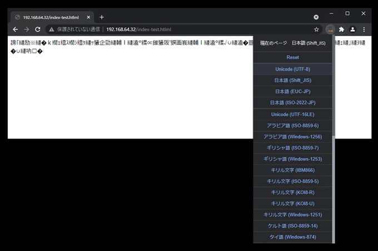This screenshot has height=251, width=378.
Task: Choose ギリシャ語 (ISO-8859-7) encoding
Action: (x=292, y=147)
